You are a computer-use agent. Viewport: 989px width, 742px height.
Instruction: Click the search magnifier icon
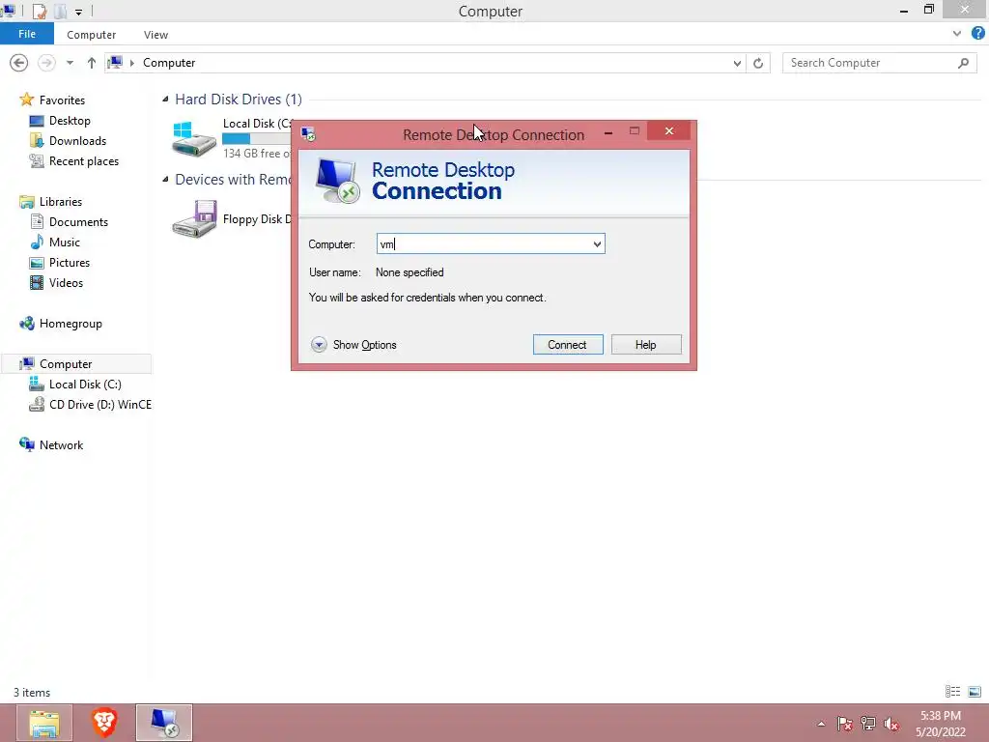tap(963, 63)
